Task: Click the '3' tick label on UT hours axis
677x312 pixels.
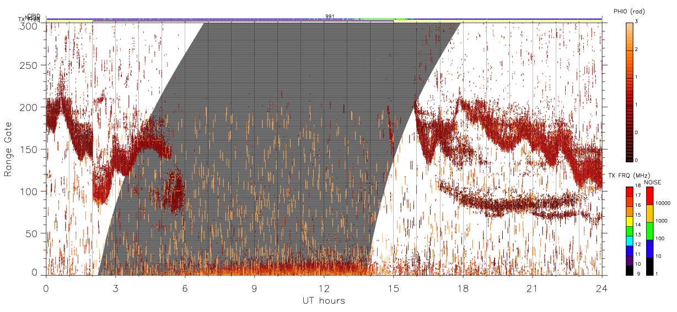Action: click(115, 288)
